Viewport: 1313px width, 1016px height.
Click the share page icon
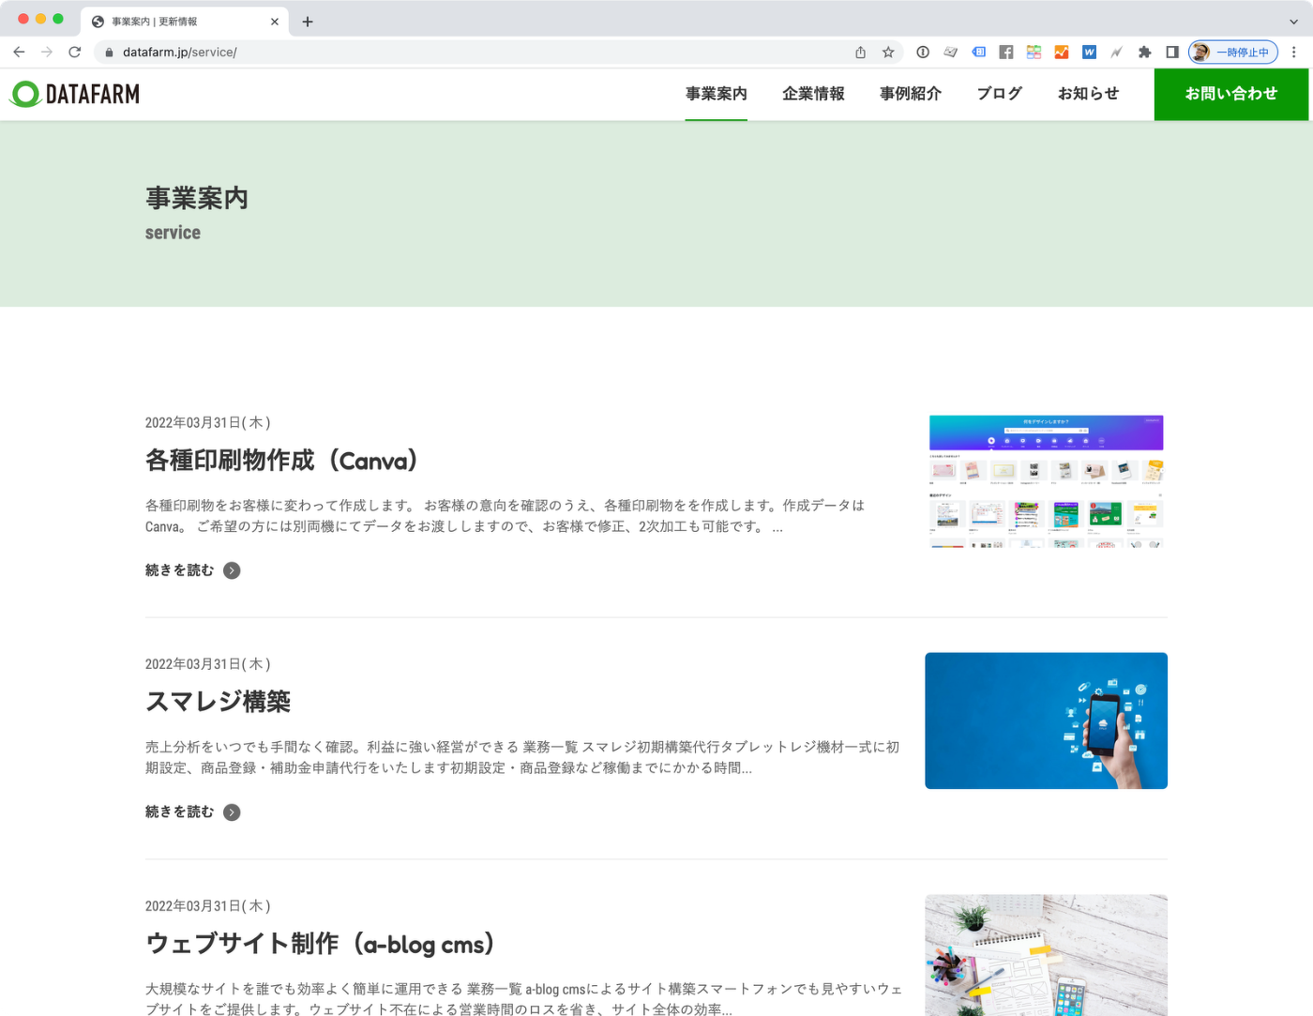click(860, 53)
